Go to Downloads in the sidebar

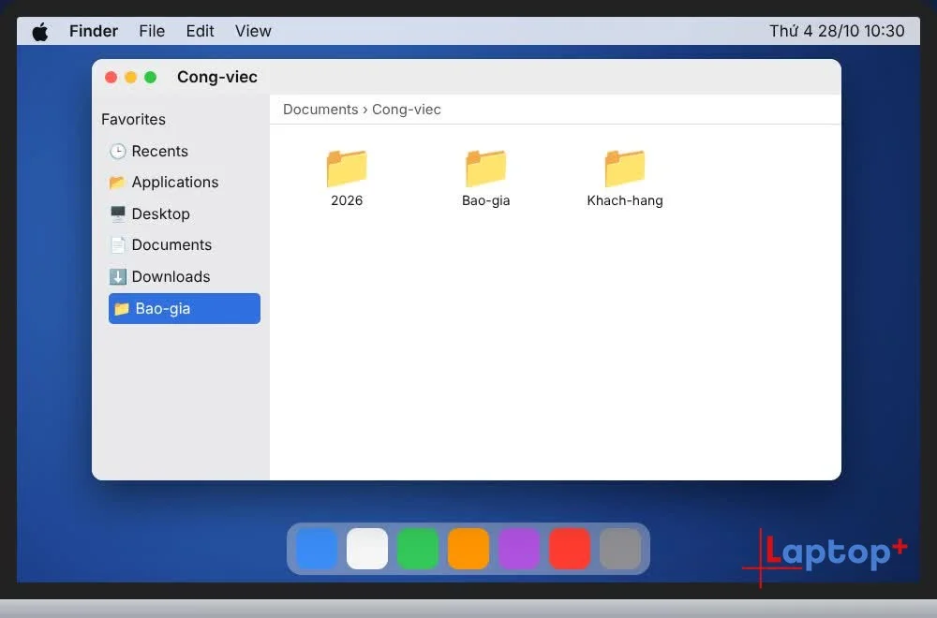pyautogui.click(x=184, y=276)
